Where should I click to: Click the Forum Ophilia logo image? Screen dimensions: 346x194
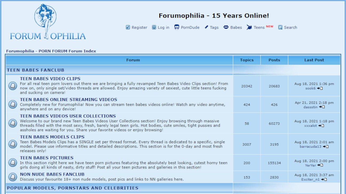tap(46, 21)
